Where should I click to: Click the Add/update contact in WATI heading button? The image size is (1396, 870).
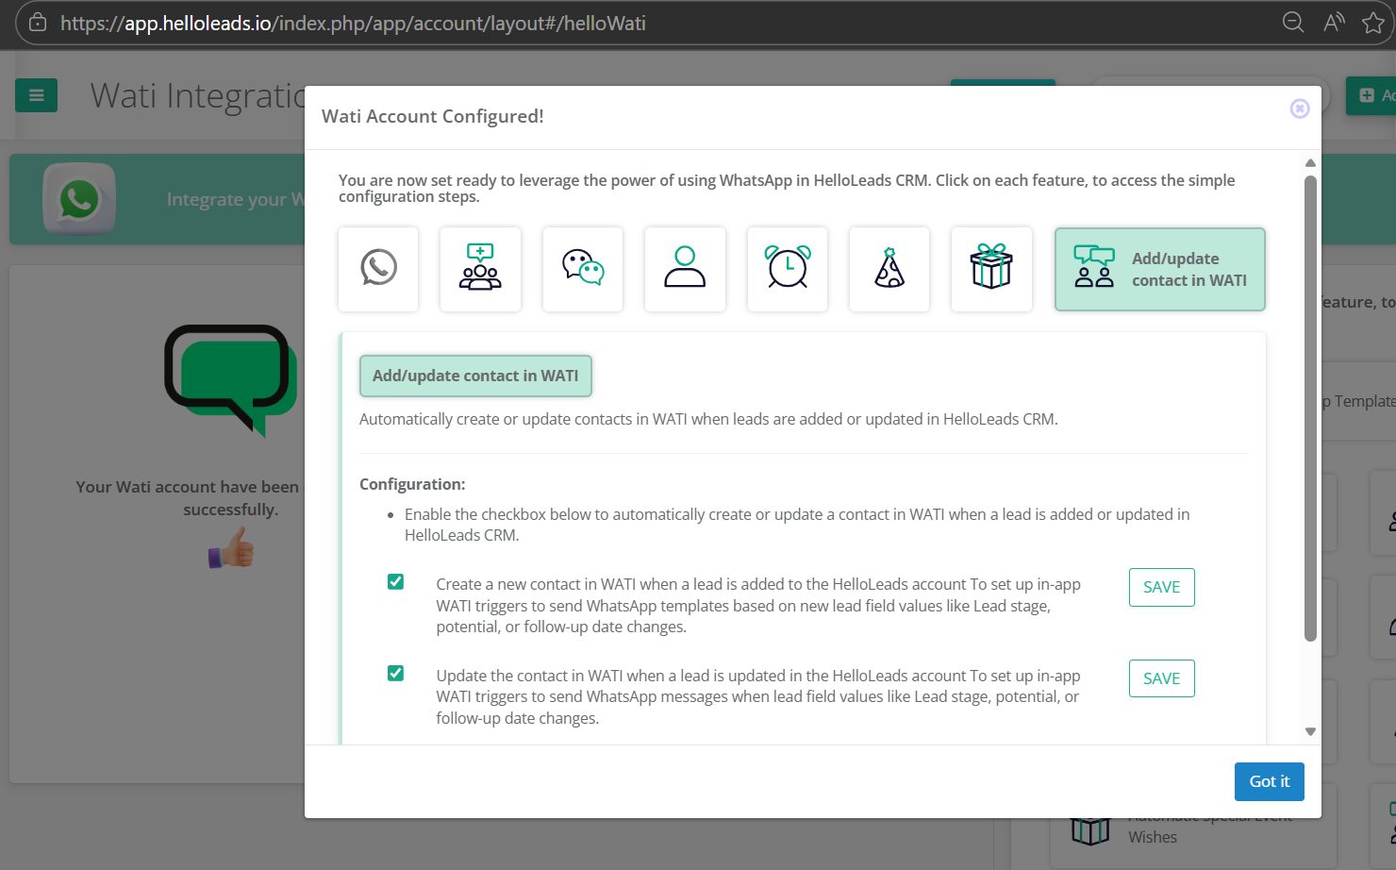click(x=475, y=376)
